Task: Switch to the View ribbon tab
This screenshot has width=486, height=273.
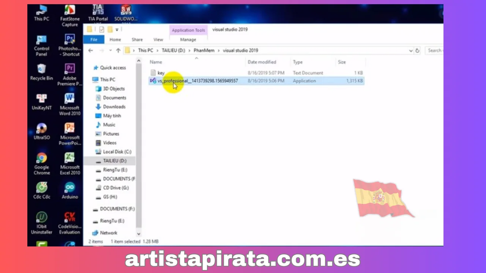Action: pos(158,39)
